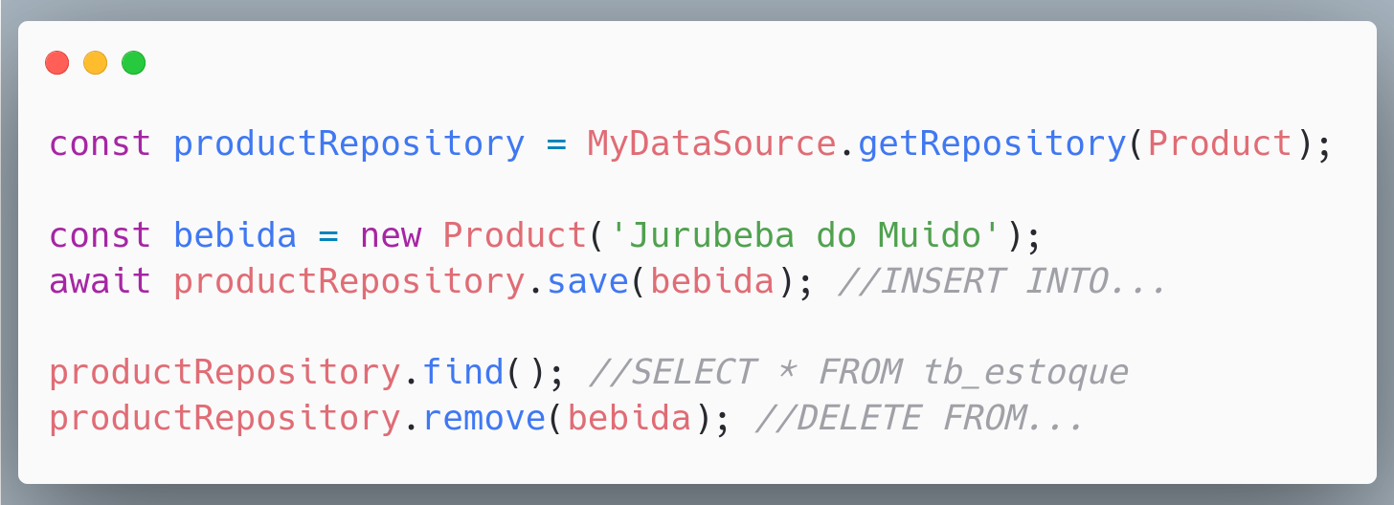Click the getRepository method name
The image size is (1394, 505).
point(991,145)
